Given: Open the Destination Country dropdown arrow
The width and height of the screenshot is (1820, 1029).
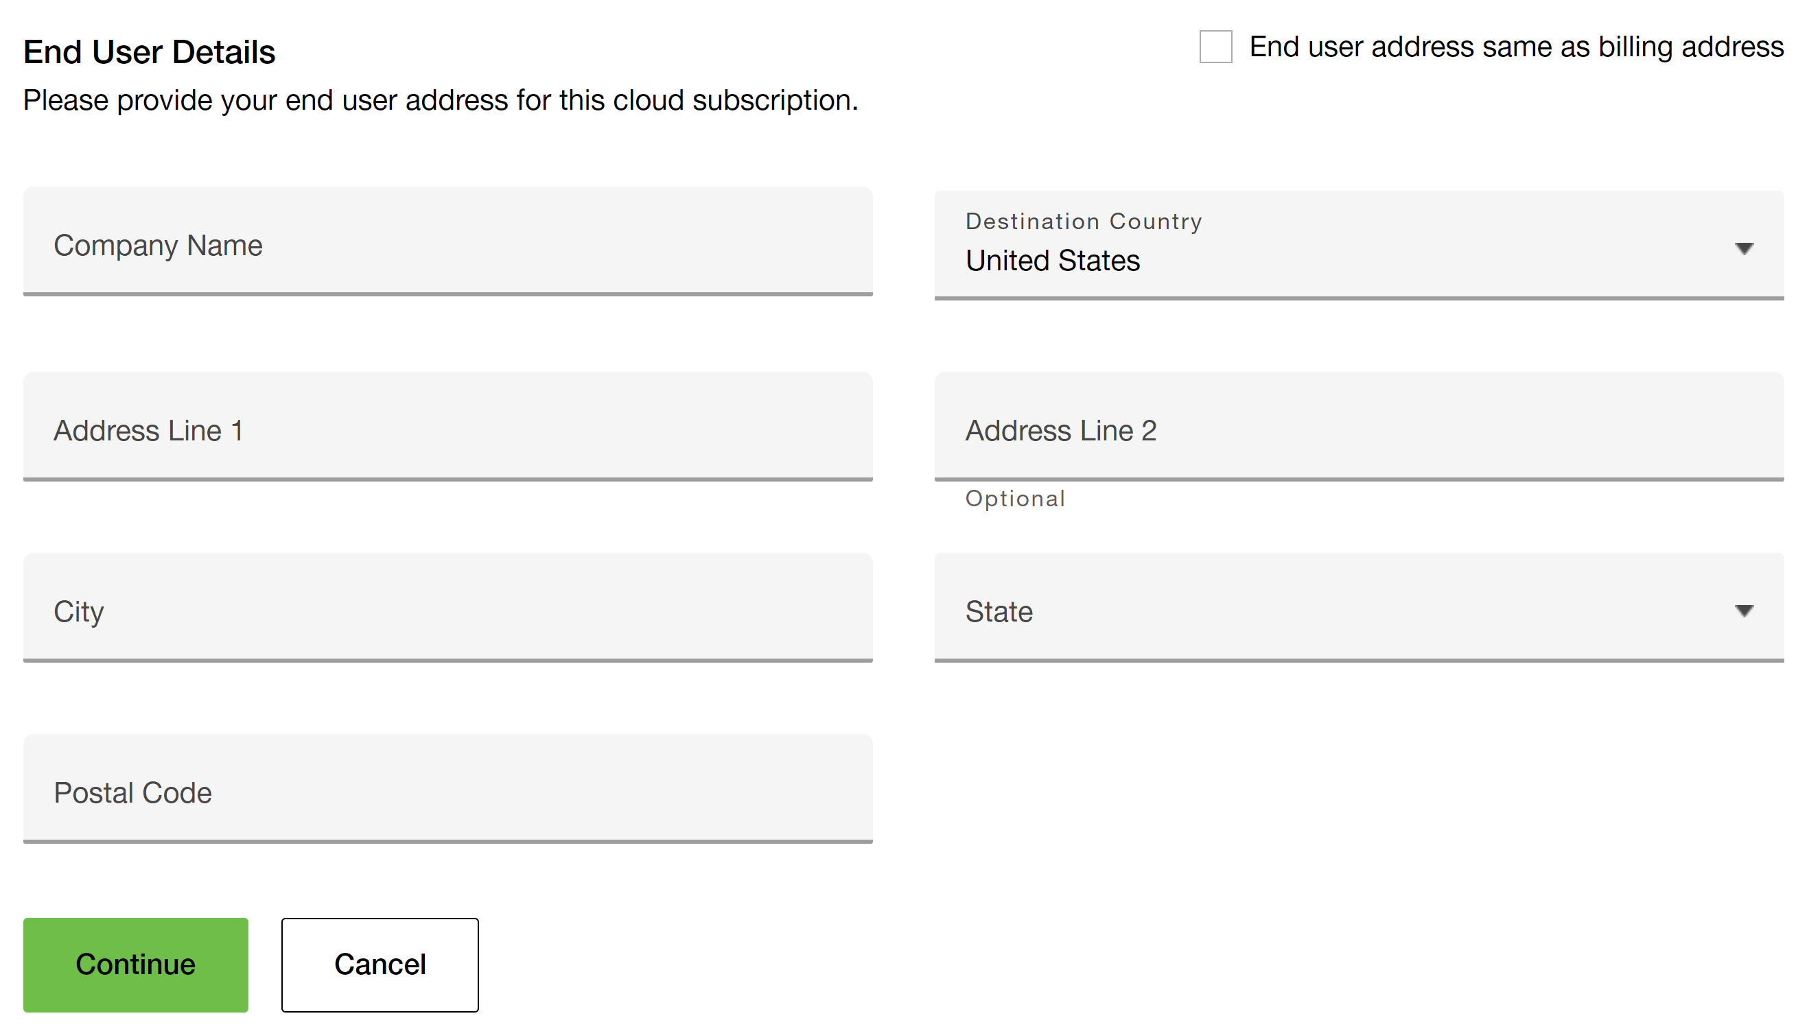Looking at the screenshot, I should [1743, 248].
